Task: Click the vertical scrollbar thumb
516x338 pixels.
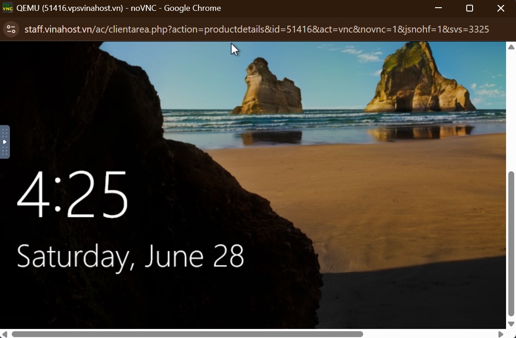Action: [x=511, y=244]
